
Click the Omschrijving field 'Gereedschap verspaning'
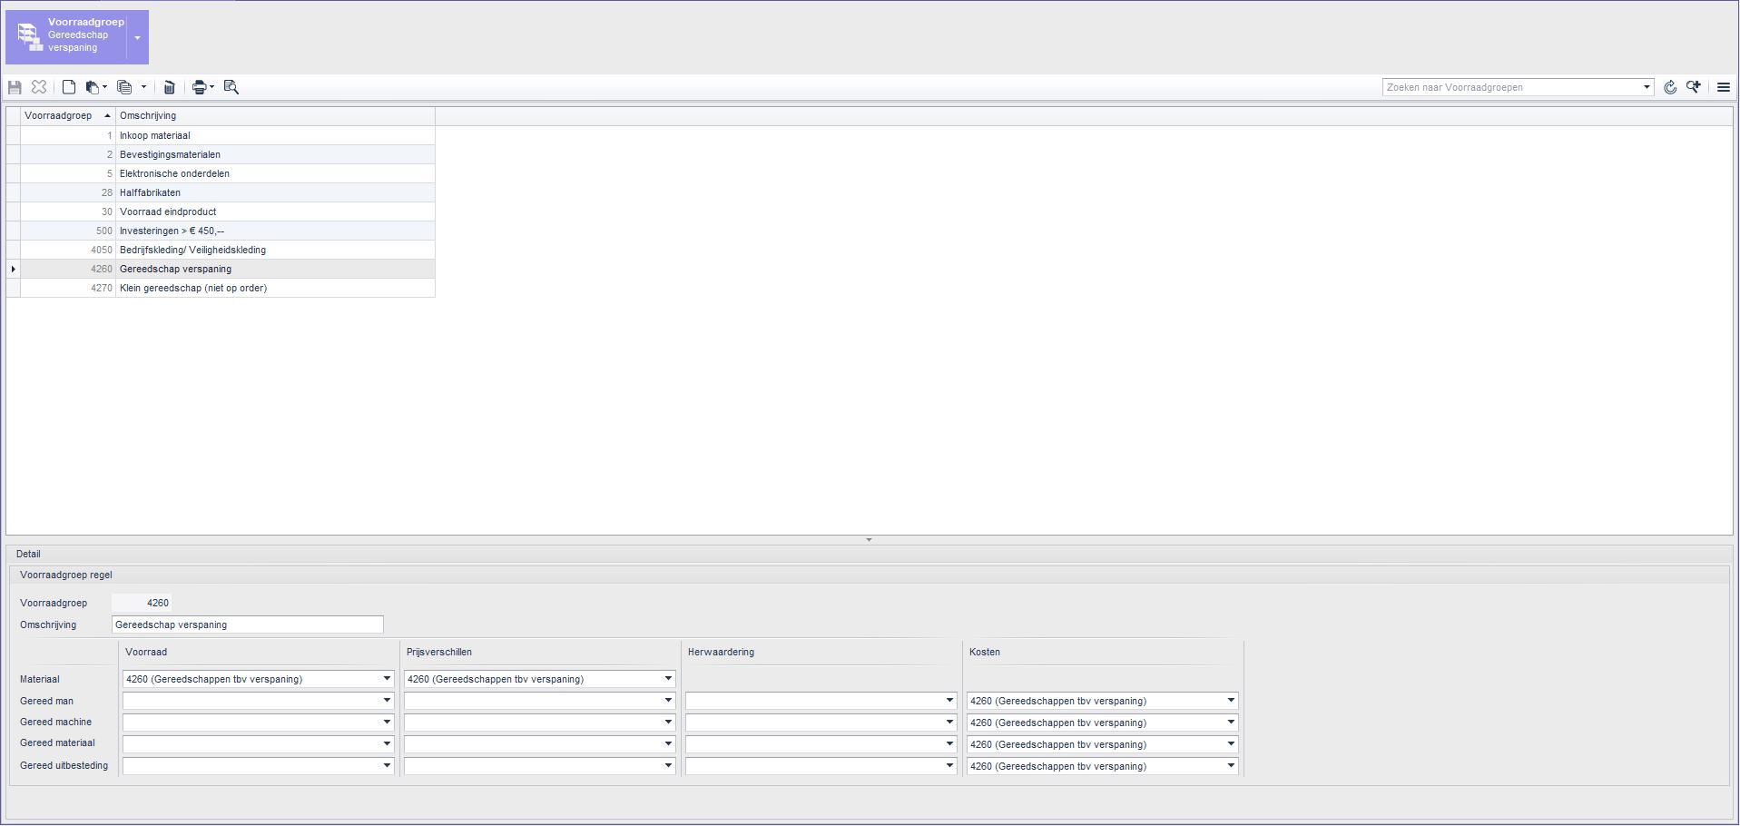tap(247, 624)
